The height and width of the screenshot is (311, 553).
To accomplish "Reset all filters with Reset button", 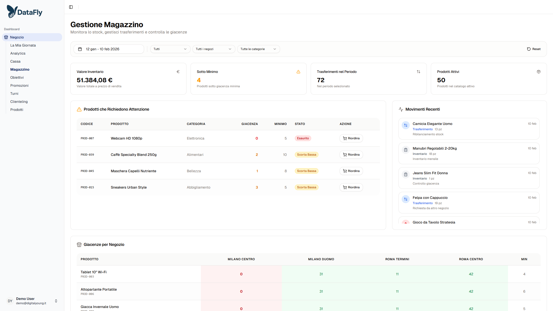I will point(534,49).
